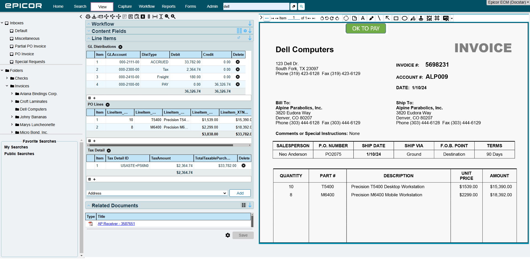Rotate the page clockwise
This screenshot has height=262, width=530.
pos(332,18)
